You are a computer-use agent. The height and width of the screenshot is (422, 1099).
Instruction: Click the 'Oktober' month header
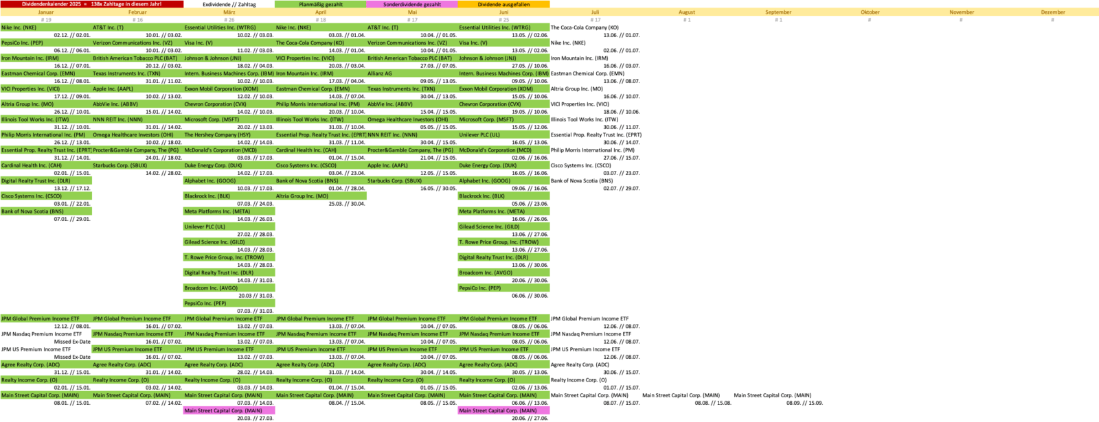870,12
